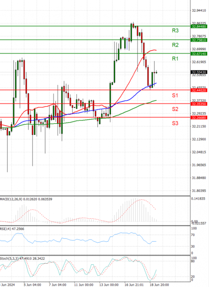Click the Stoch scale value 20
This screenshot has width=209, height=287.
point(193,277)
